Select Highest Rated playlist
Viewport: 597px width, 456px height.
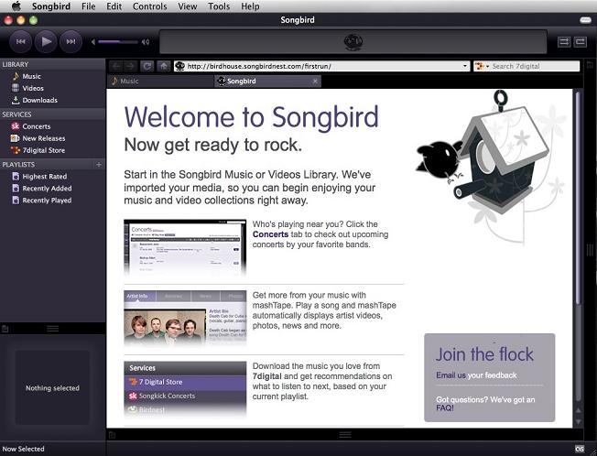(x=44, y=176)
